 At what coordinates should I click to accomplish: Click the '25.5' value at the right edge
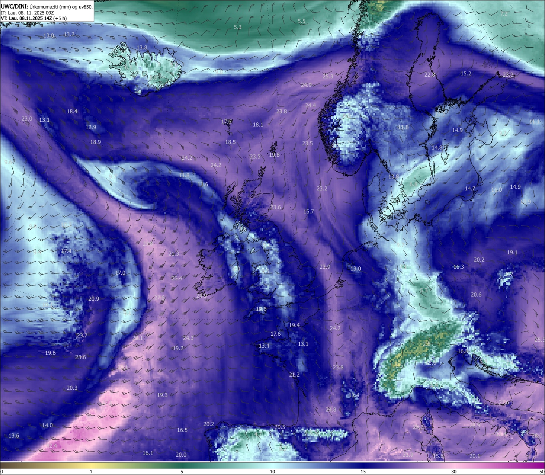click(x=540, y=340)
